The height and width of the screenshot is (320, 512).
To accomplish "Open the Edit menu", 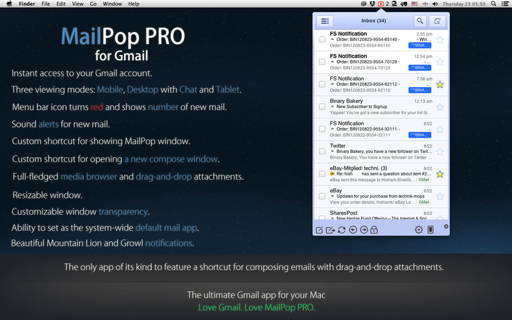I will pyautogui.click(x=61, y=4).
